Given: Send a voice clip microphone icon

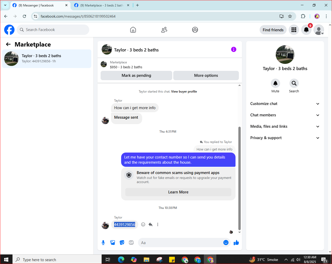Looking at the screenshot, I should [x=103, y=243].
